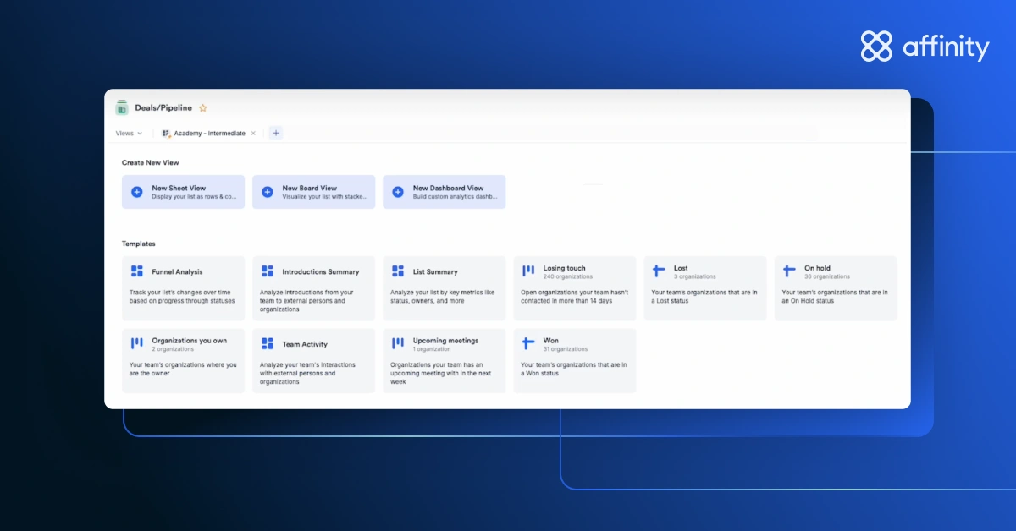The width and height of the screenshot is (1016, 531).
Task: Open the Team Activity template
Action: (313, 361)
